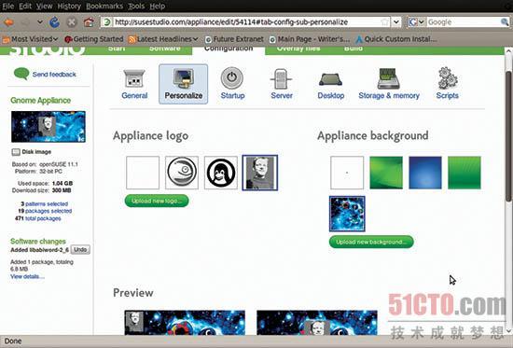This screenshot has height=348, width=513.
Task: Select the openSUSE gecko logo
Action: click(x=182, y=173)
